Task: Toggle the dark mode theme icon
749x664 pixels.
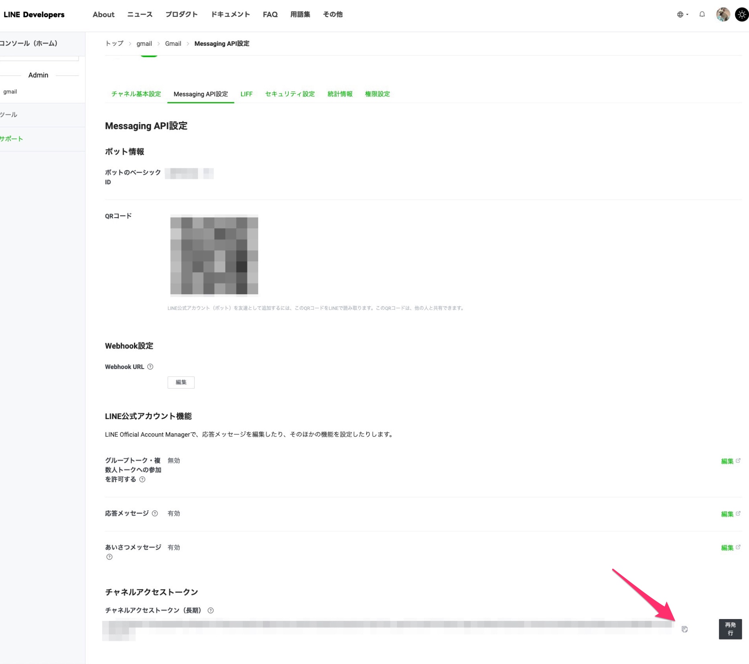Action: (x=741, y=14)
